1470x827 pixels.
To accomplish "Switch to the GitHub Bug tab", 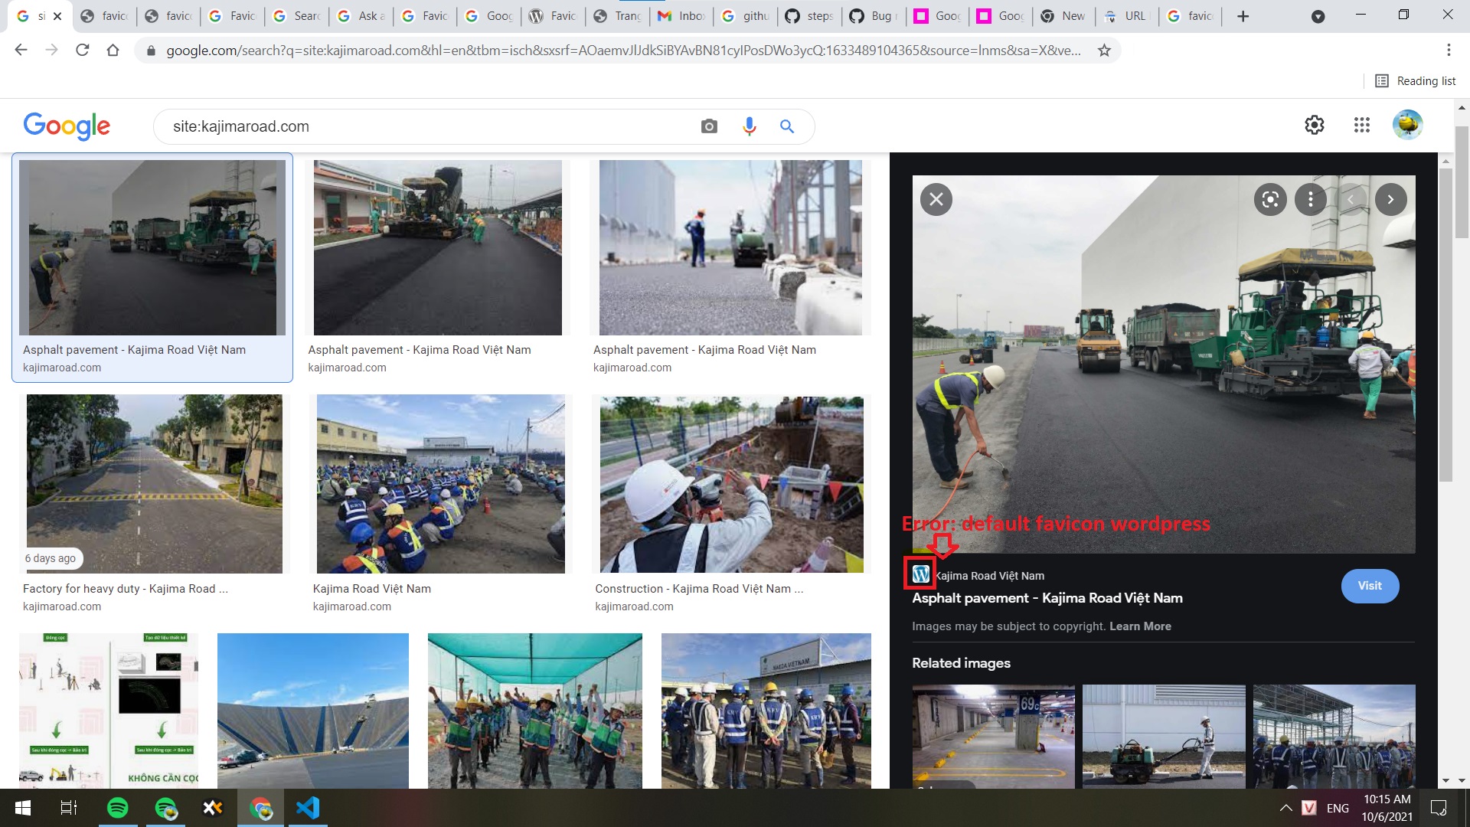I will click(x=874, y=16).
